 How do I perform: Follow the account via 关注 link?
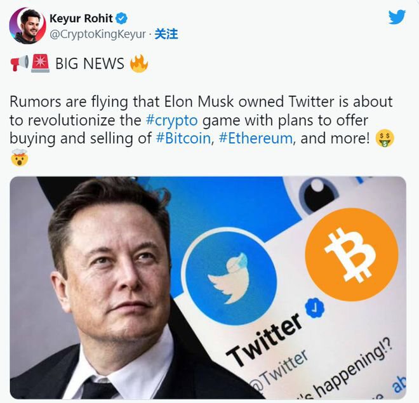[166, 34]
